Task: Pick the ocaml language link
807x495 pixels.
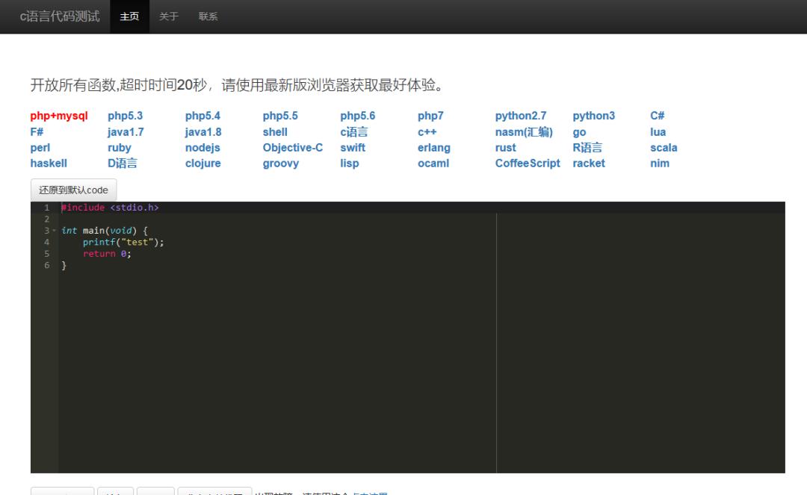Action: tap(433, 164)
